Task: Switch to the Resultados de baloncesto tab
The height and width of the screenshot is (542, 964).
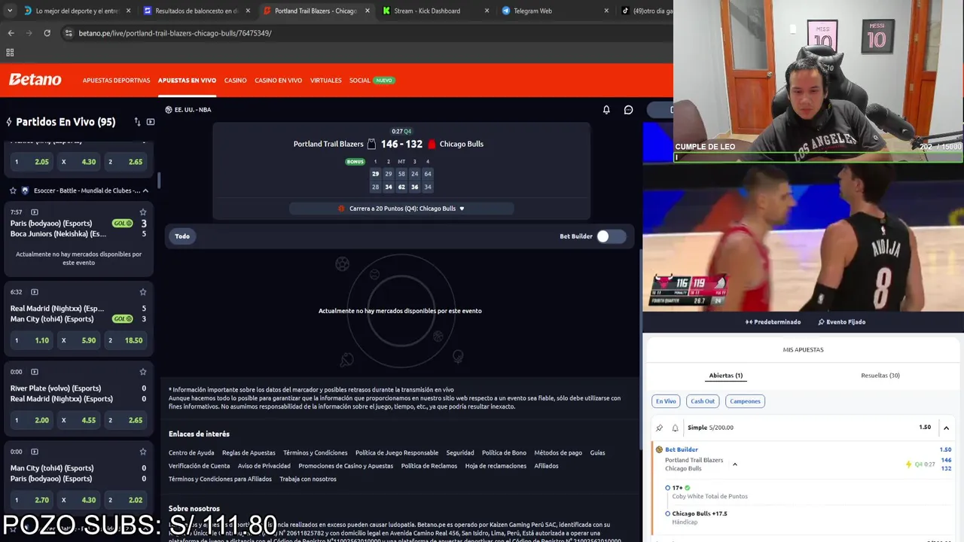Action: (197, 11)
